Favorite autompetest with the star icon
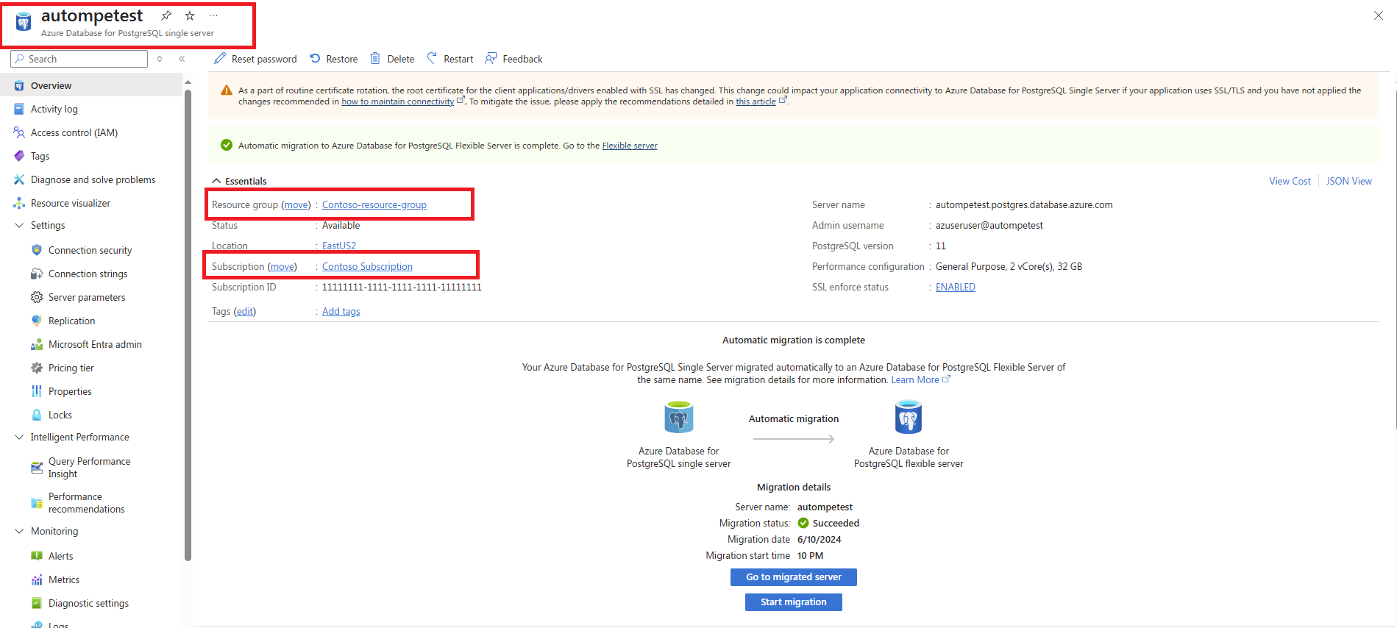The image size is (1397, 628). [x=190, y=15]
